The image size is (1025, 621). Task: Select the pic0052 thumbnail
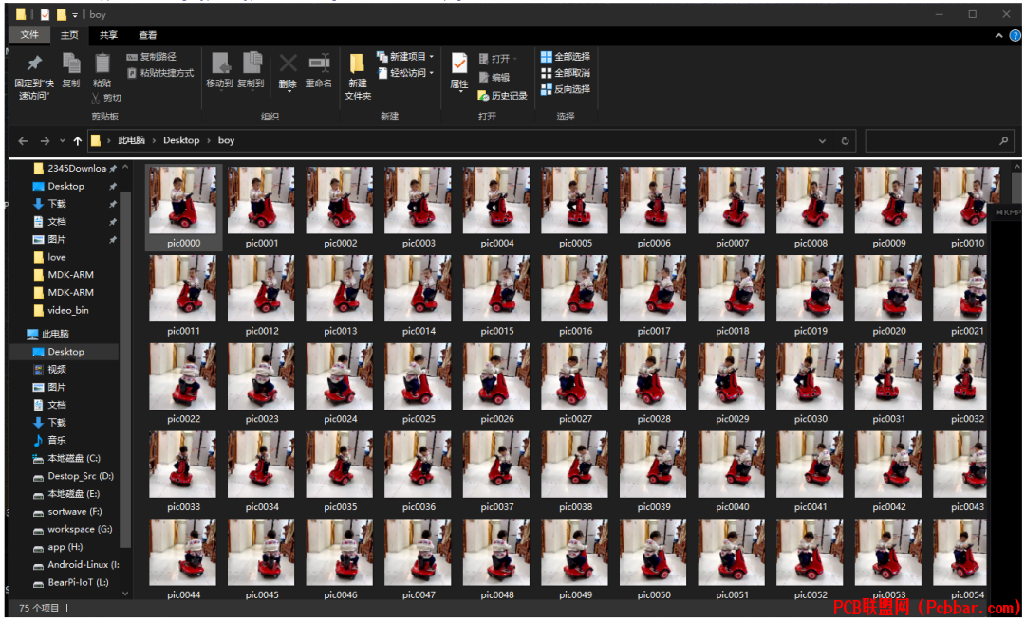click(810, 553)
